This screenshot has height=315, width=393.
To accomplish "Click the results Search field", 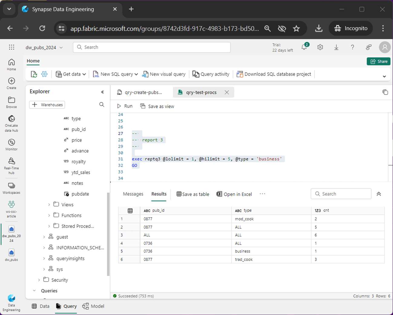I will pyautogui.click(x=341, y=194).
